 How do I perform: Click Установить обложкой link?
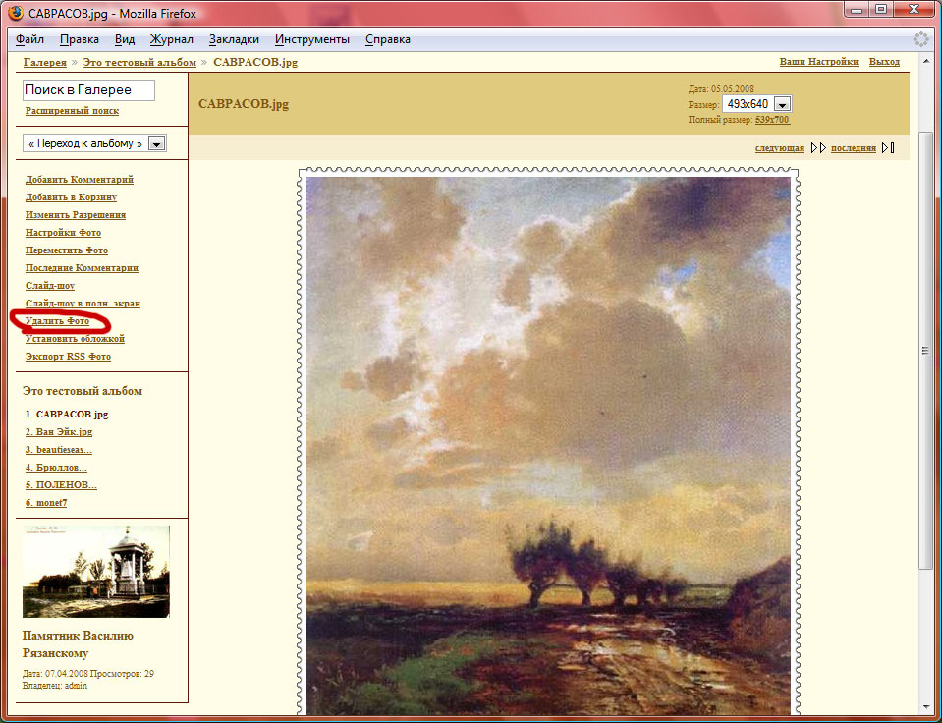tap(75, 338)
